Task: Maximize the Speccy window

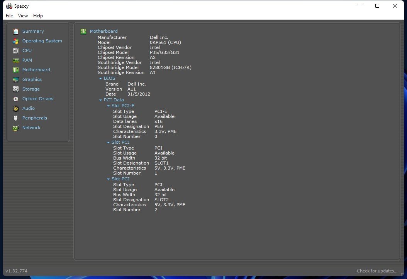Action: point(377,6)
